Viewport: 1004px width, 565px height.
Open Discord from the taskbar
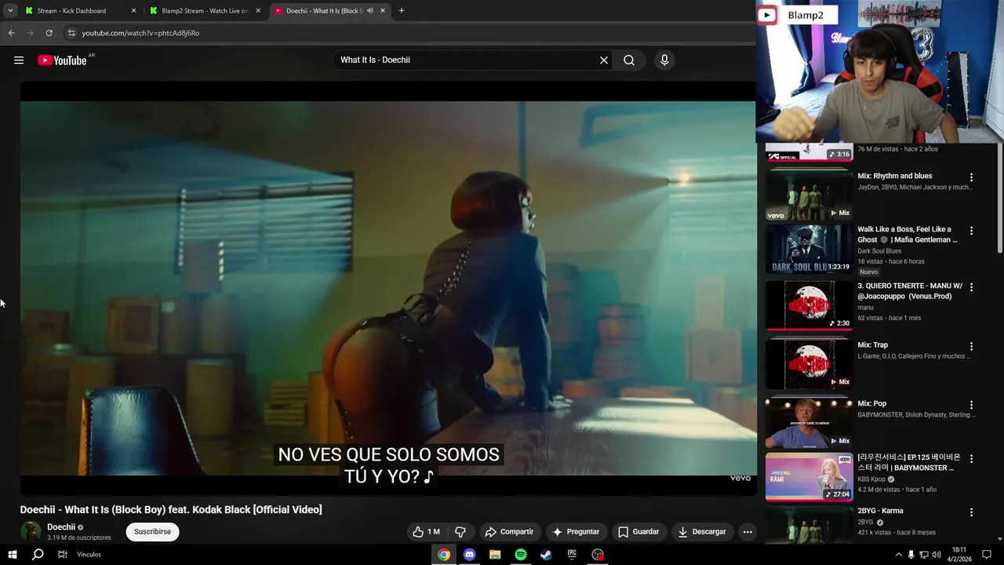[470, 555]
